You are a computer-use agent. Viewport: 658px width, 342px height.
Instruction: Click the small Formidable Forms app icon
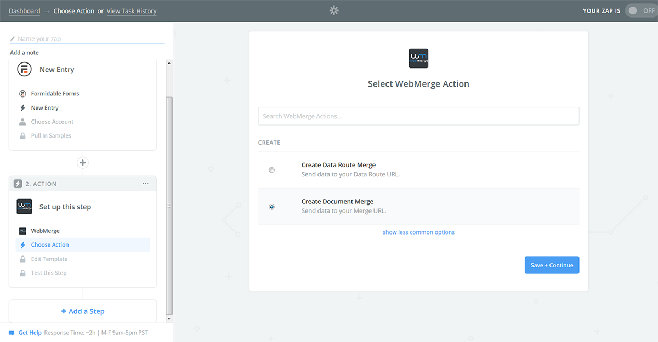click(x=22, y=94)
